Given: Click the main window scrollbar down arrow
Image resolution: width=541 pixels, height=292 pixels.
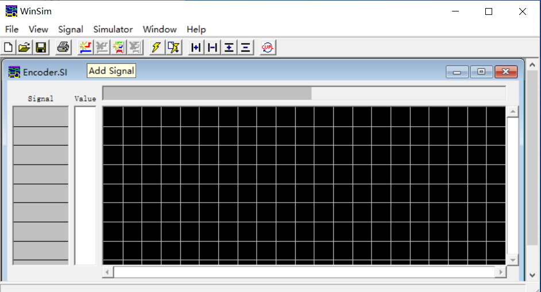Looking at the screenshot, I should click(x=532, y=275).
